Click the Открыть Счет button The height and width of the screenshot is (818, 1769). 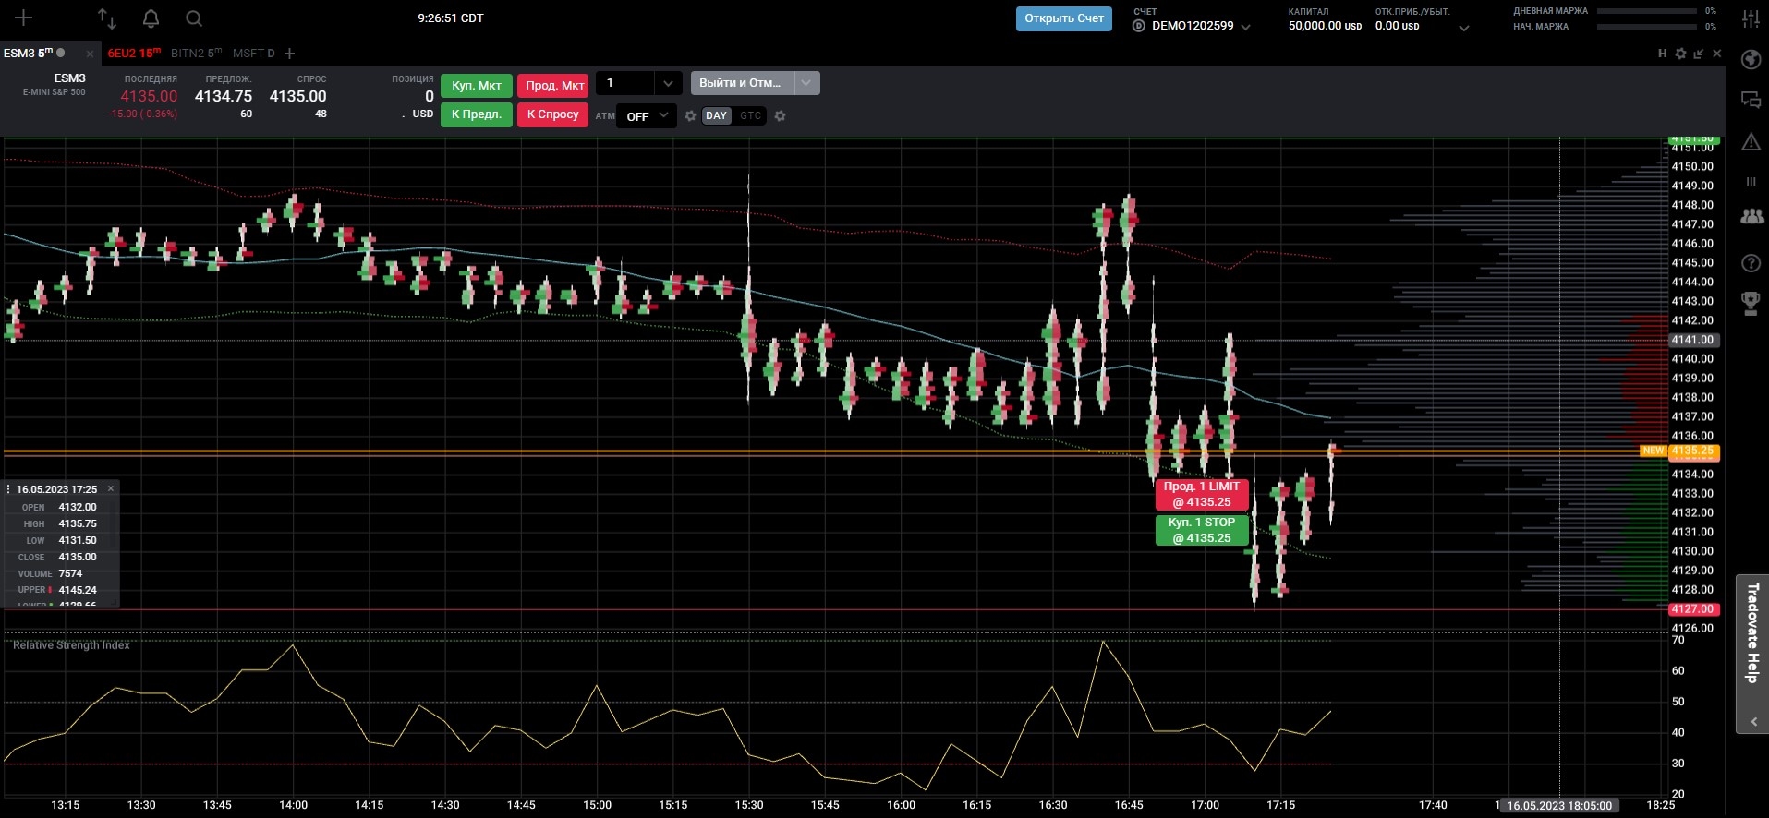click(1064, 18)
